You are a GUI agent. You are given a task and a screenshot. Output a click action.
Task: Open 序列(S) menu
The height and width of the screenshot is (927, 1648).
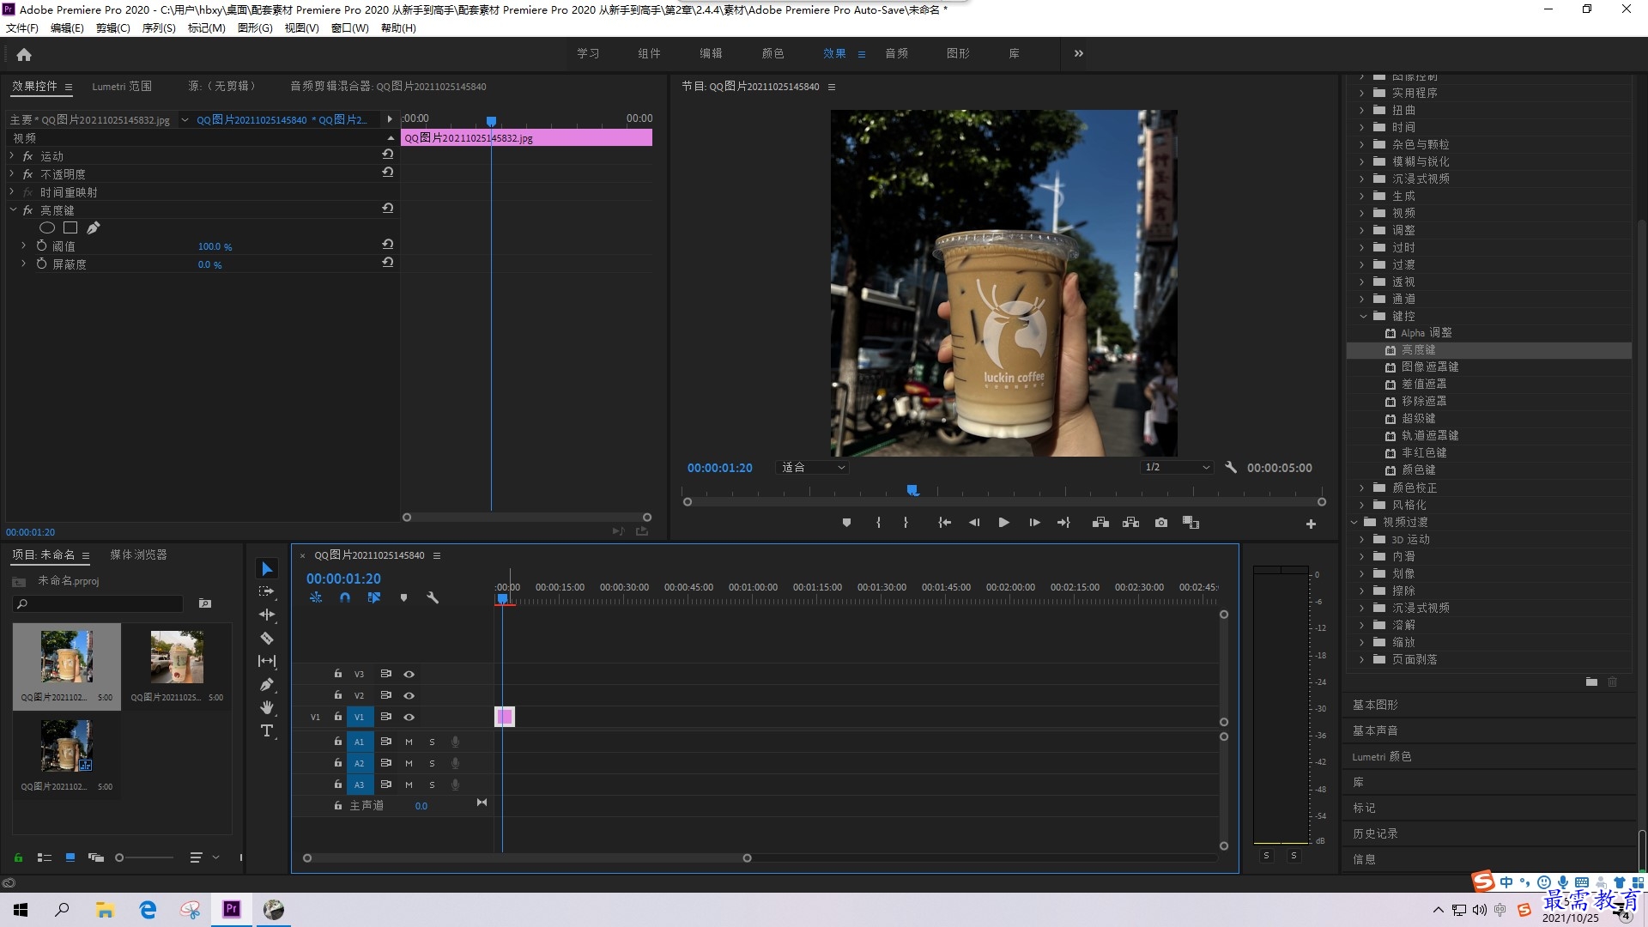tap(159, 28)
